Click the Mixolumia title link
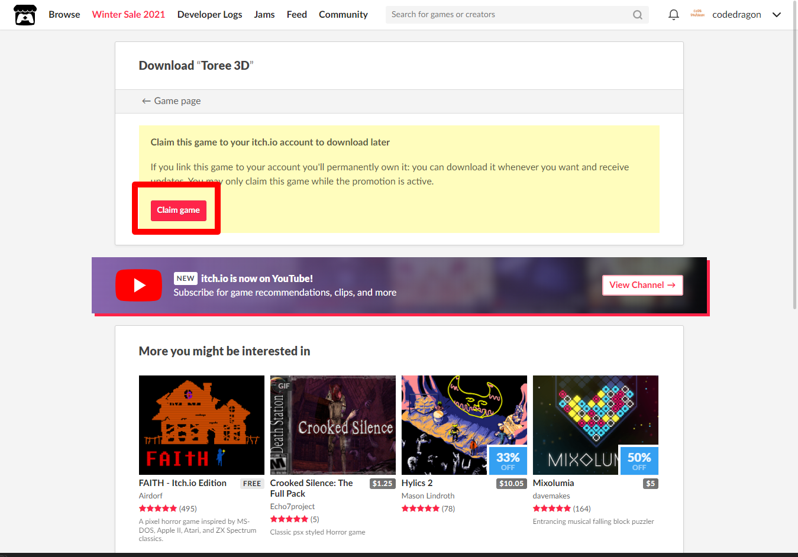 click(553, 483)
